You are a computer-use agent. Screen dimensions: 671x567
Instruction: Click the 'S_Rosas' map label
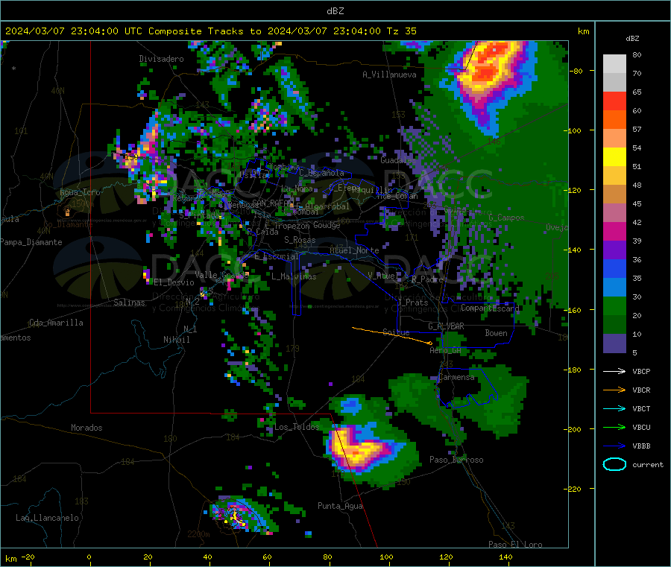pos(300,240)
